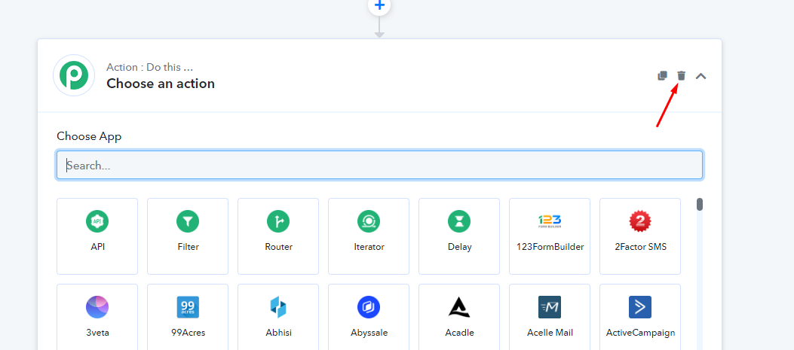This screenshot has width=794, height=350.
Task: Select the Filter app icon
Action: coord(188,221)
